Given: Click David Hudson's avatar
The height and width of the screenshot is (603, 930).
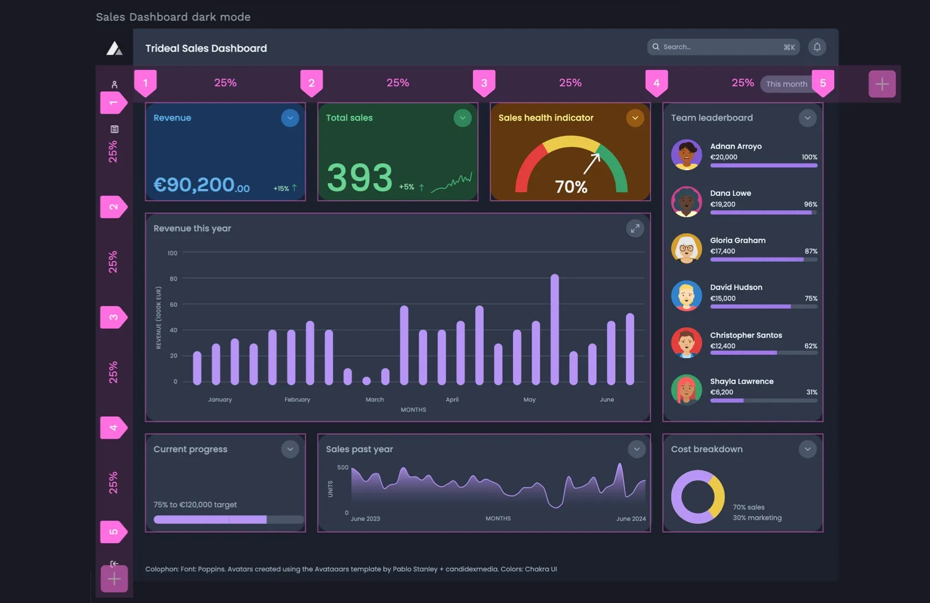Looking at the screenshot, I should click(x=686, y=296).
